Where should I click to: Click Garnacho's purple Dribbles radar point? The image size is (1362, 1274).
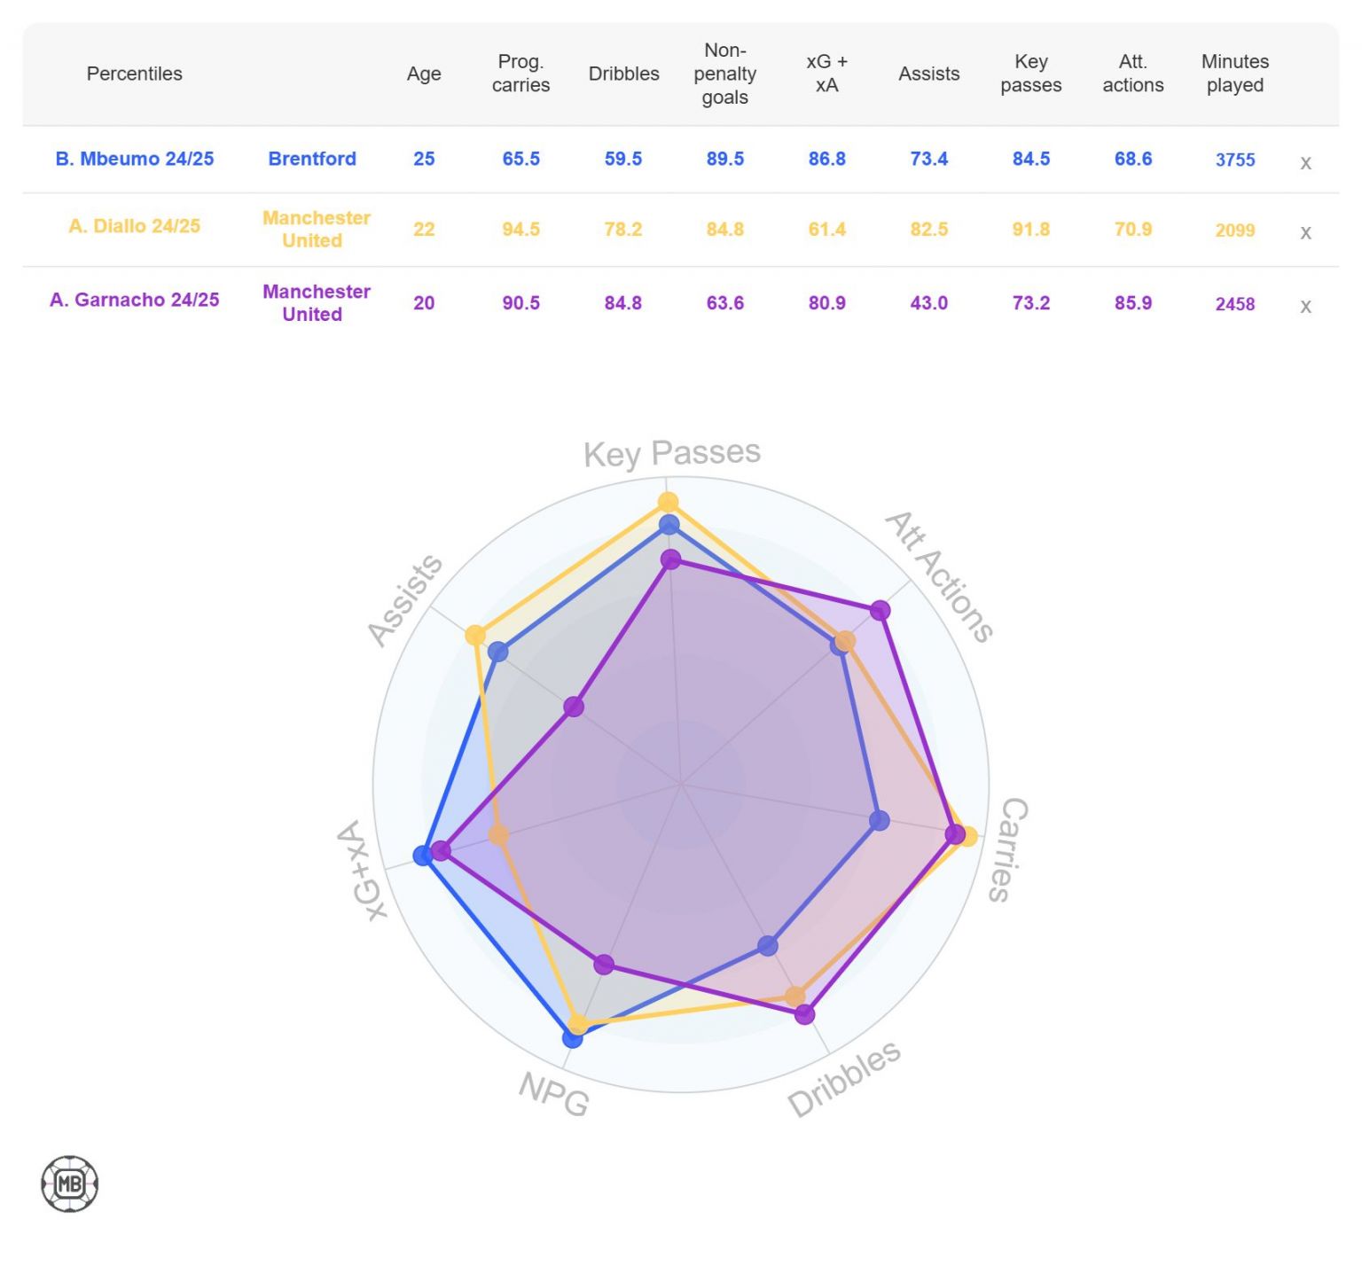pyautogui.click(x=804, y=1013)
